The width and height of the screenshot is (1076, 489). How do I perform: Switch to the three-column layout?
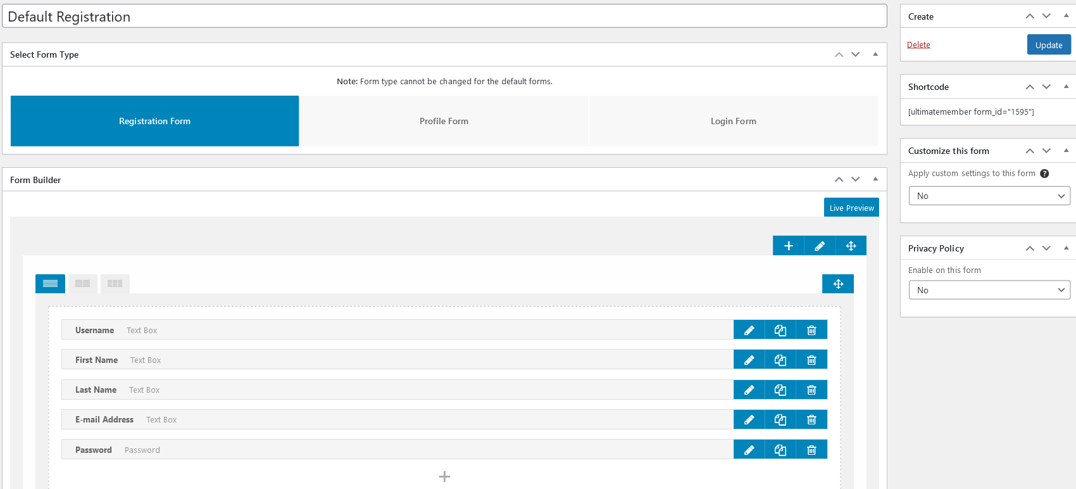(115, 284)
